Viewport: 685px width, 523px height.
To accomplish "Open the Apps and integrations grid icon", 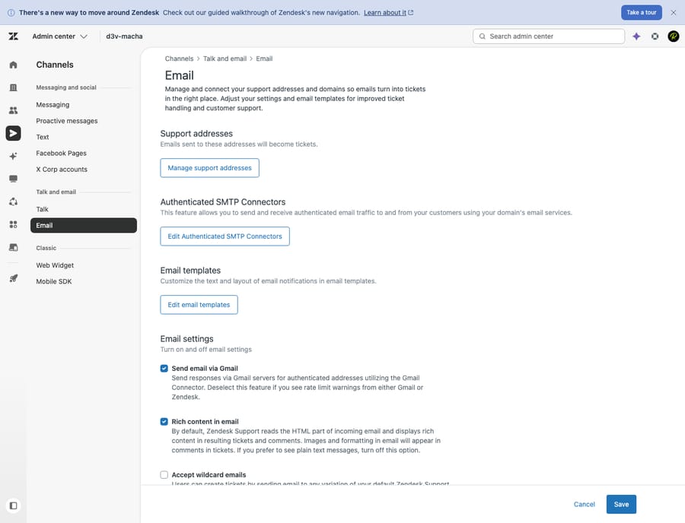I will point(13,224).
